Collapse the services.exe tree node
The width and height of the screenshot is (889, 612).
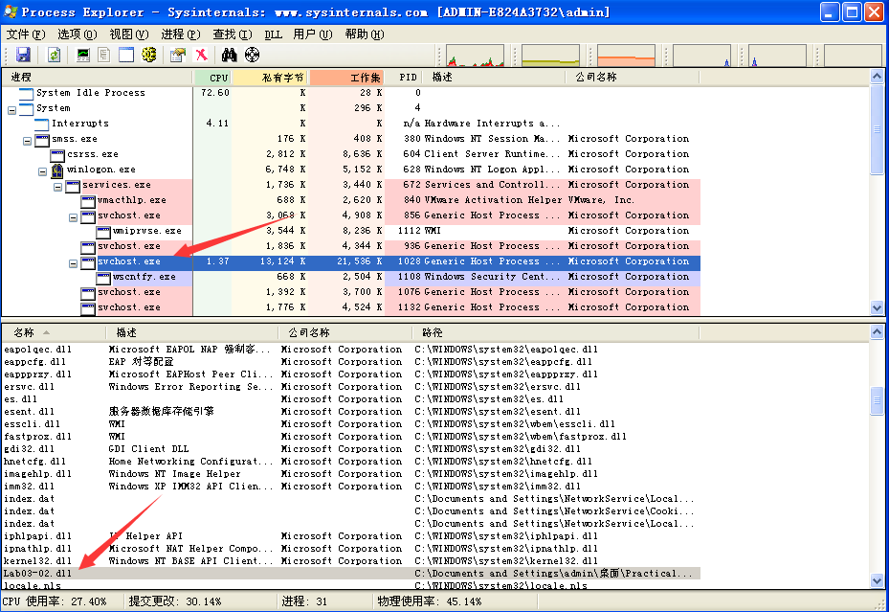point(57,187)
